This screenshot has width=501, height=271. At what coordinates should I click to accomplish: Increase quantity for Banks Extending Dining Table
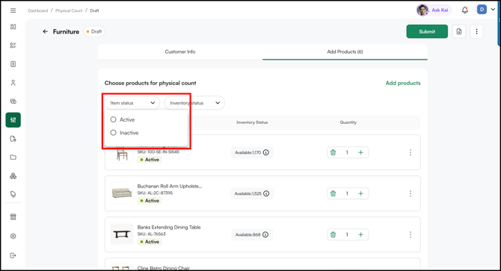point(360,234)
